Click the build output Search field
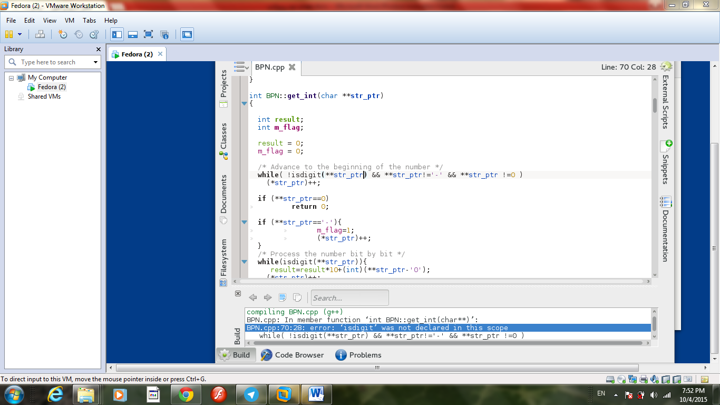Image resolution: width=720 pixels, height=405 pixels. tap(350, 297)
